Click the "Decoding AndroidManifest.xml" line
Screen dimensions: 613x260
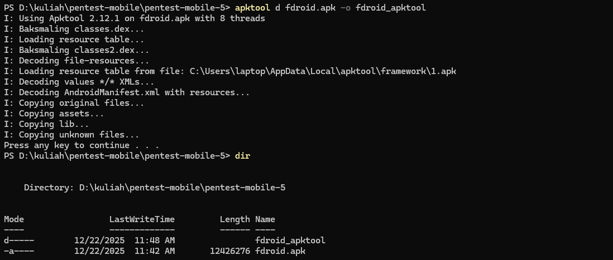tap(127, 92)
